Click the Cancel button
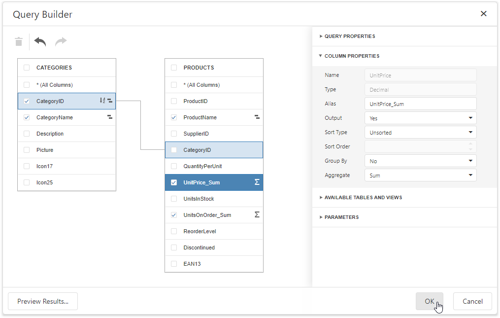Viewport: 500px width, 318px height. click(472, 301)
